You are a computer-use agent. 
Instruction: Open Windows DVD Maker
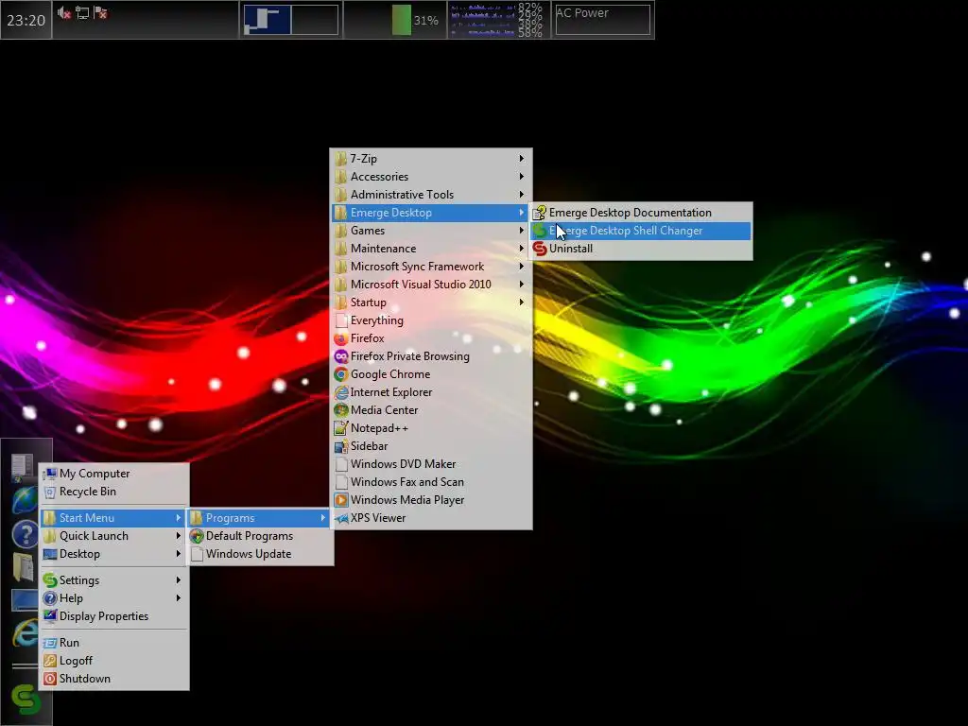(431, 463)
